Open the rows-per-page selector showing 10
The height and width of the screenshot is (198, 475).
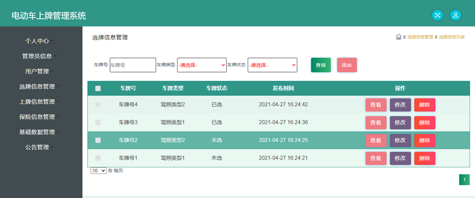(x=98, y=171)
